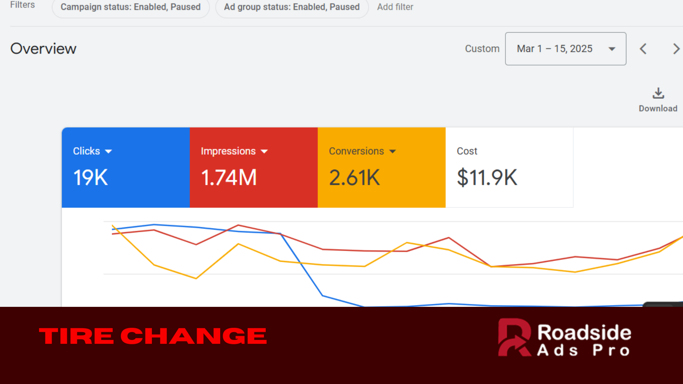Go to previous date range arrow
This screenshot has width=683, height=384.
point(643,49)
